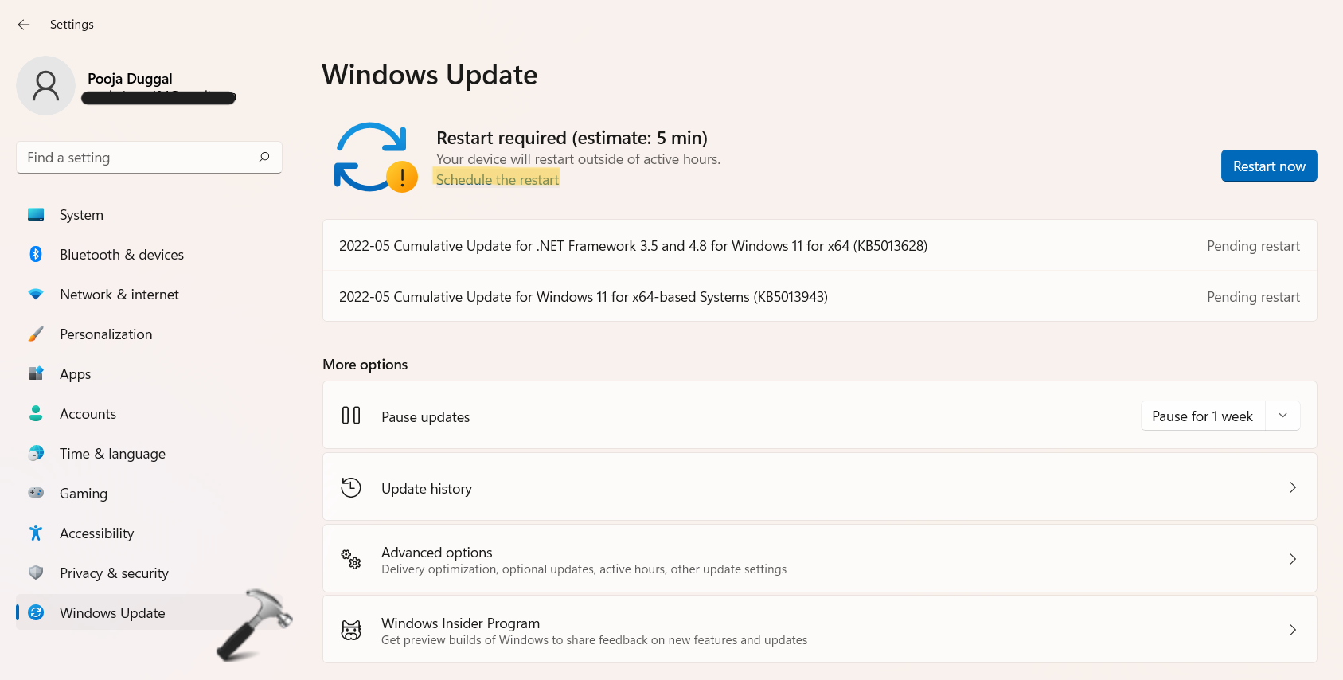Click the Accessibility figure icon
Viewport: 1343px width, 680px height.
click(x=36, y=533)
